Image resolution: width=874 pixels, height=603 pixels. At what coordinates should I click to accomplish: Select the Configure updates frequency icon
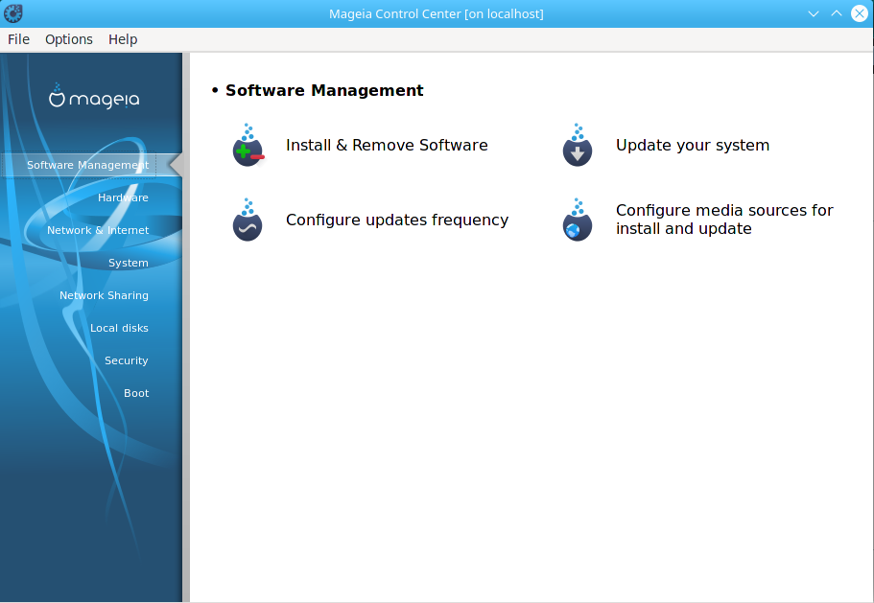point(247,220)
